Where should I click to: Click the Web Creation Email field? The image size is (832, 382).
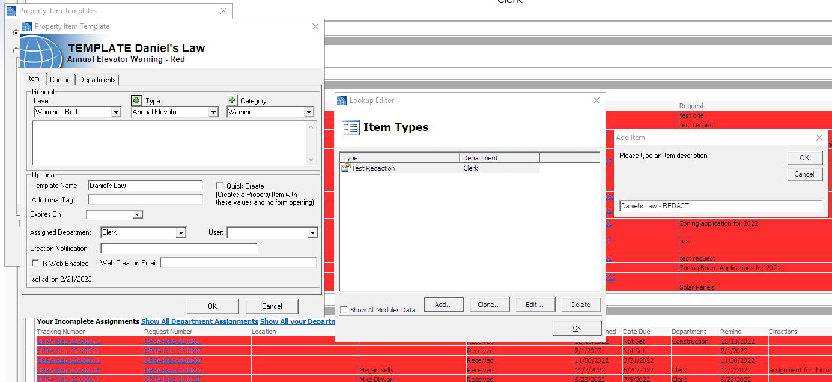[x=238, y=263]
